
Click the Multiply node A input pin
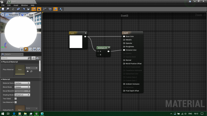98,52
